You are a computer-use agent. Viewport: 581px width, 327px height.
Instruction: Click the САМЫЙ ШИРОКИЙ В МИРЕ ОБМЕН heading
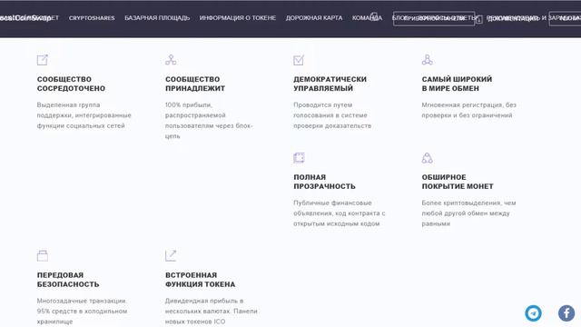[457, 84]
